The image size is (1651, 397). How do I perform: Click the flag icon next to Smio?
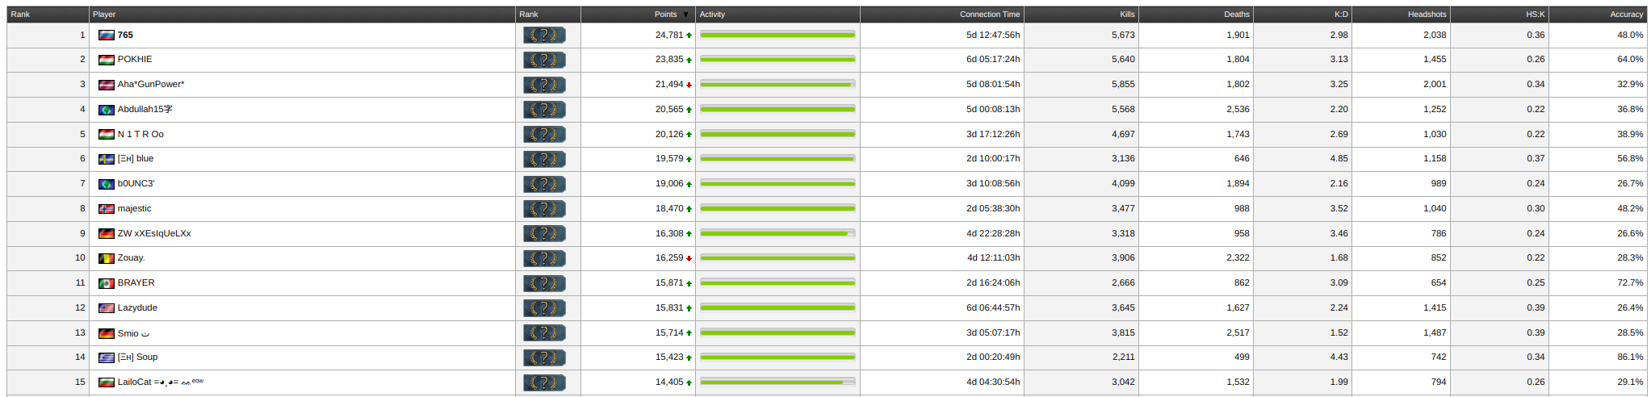point(107,333)
